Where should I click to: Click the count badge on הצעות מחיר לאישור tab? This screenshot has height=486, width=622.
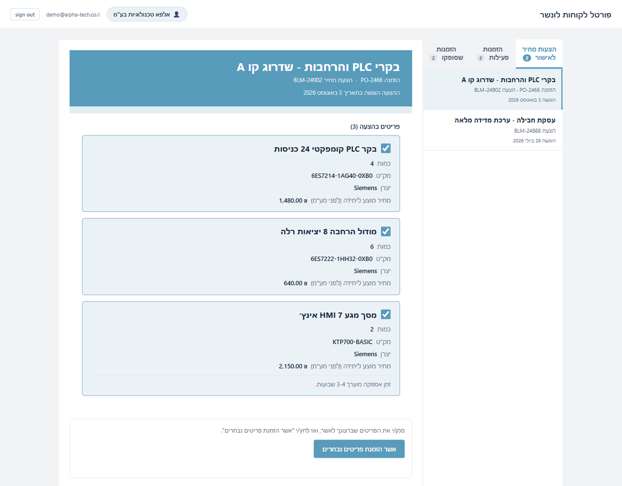coord(527,58)
